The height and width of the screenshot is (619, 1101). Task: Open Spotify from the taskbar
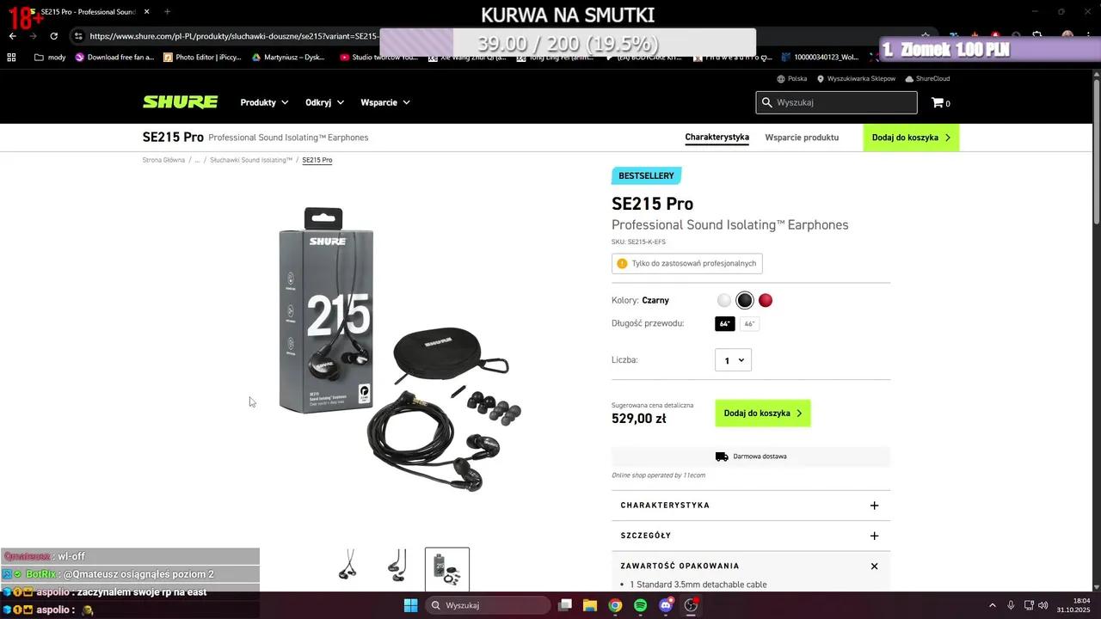point(641,605)
